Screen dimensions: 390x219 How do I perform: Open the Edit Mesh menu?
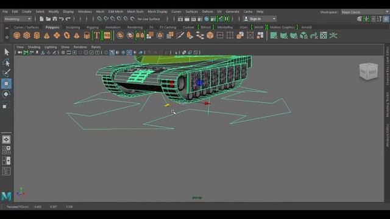point(115,12)
